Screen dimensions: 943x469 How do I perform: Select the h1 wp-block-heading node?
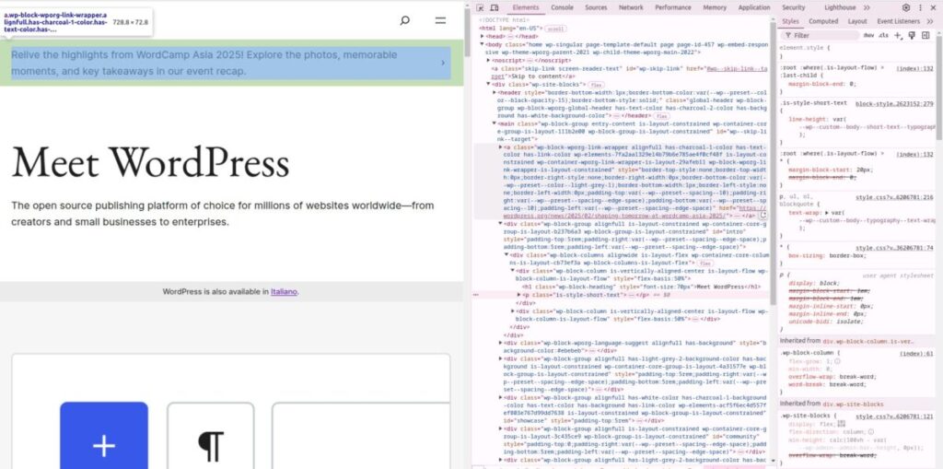point(642,287)
